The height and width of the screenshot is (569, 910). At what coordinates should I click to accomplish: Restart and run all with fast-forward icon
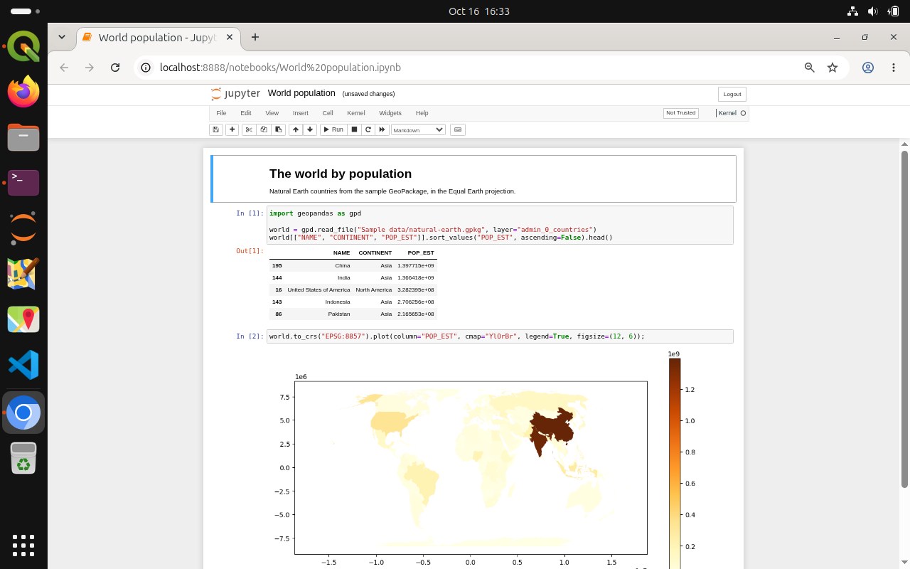382,129
